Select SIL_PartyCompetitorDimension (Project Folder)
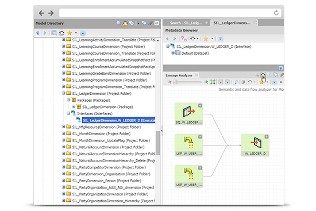Image resolution: width=316 pixels, height=211 pixels. tap(109, 167)
